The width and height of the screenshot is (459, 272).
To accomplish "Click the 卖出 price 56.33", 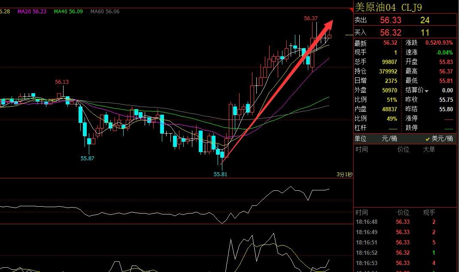I will pyautogui.click(x=390, y=20).
